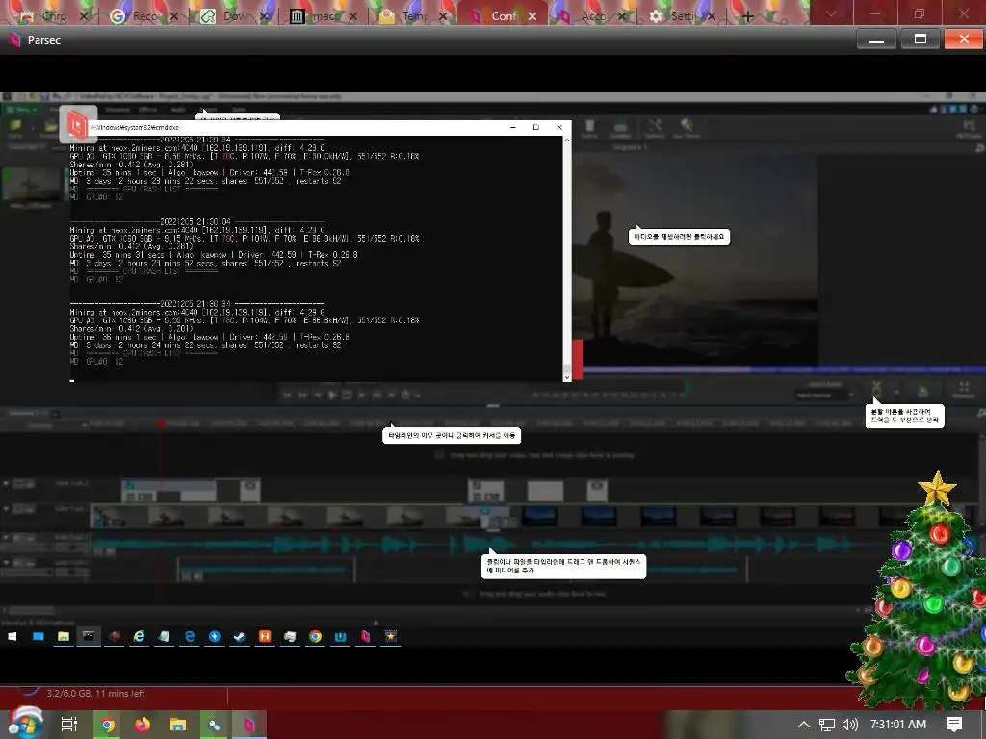Image resolution: width=986 pixels, height=739 pixels.
Task: Maximize the cmd.exe window
Action: (x=535, y=127)
